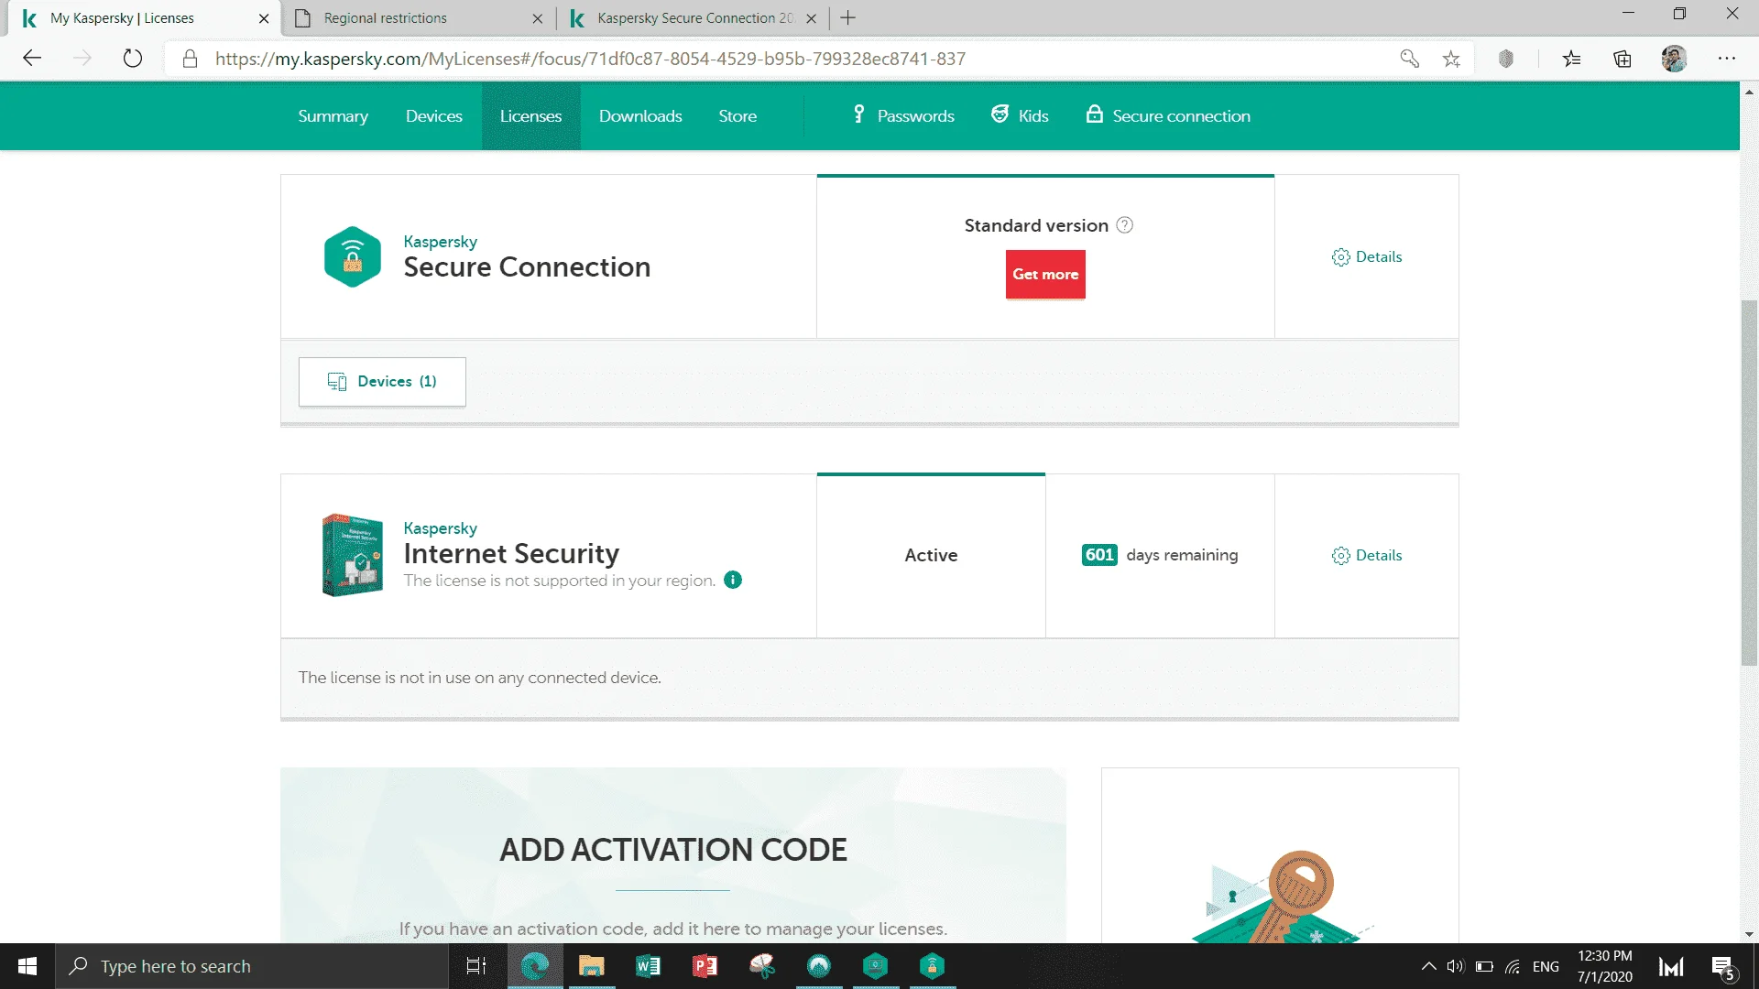This screenshot has height=989, width=1759.
Task: Click the lock icon of Secure connection menu
Action: [1095, 114]
